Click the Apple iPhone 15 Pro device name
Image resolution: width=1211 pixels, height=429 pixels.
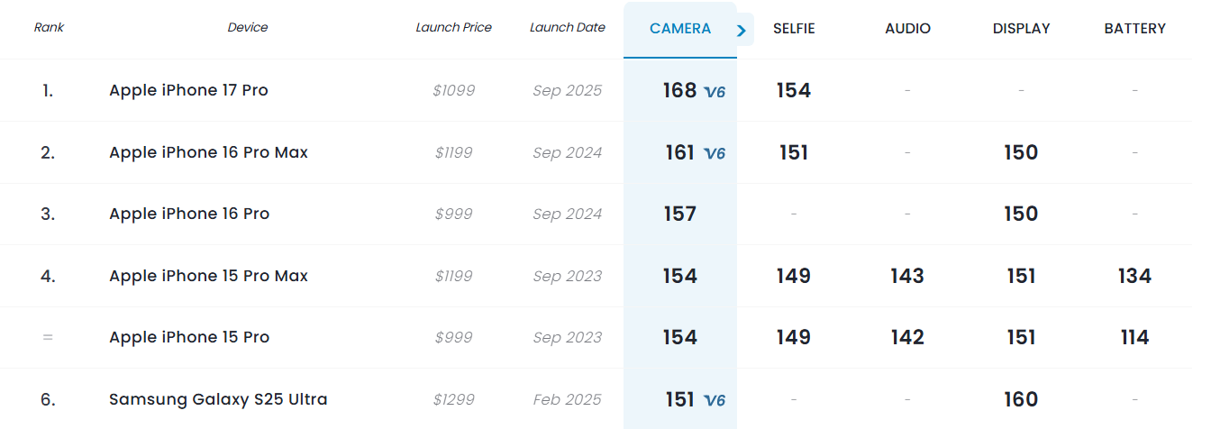pyautogui.click(x=189, y=337)
